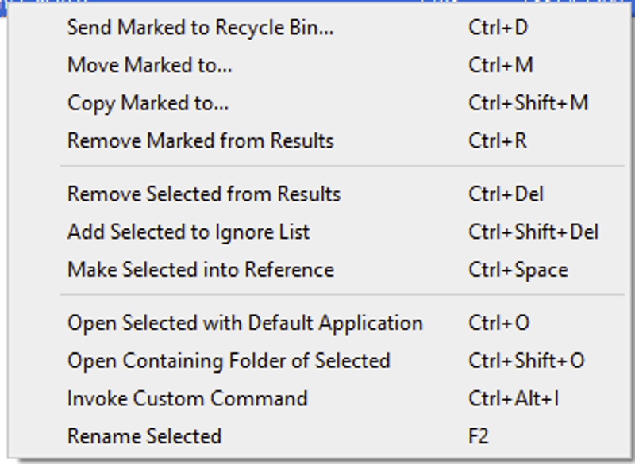The width and height of the screenshot is (635, 464).
Task: Click Copy Marked to... option
Action: coord(318,103)
